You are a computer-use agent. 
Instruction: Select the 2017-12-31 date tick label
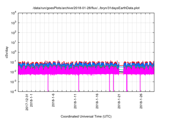point(27,102)
